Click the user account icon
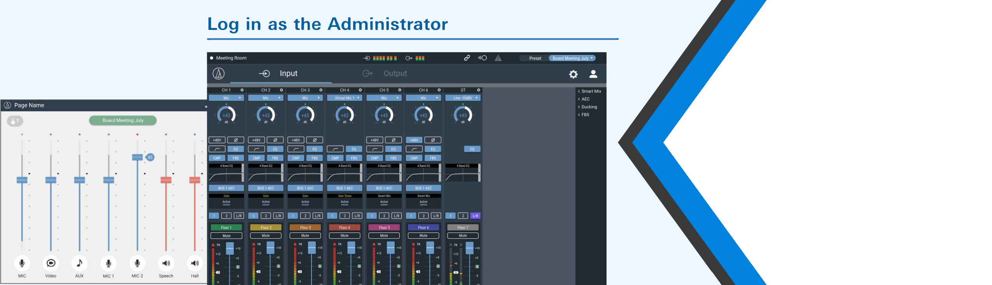This screenshot has height=285, width=992. tap(593, 74)
